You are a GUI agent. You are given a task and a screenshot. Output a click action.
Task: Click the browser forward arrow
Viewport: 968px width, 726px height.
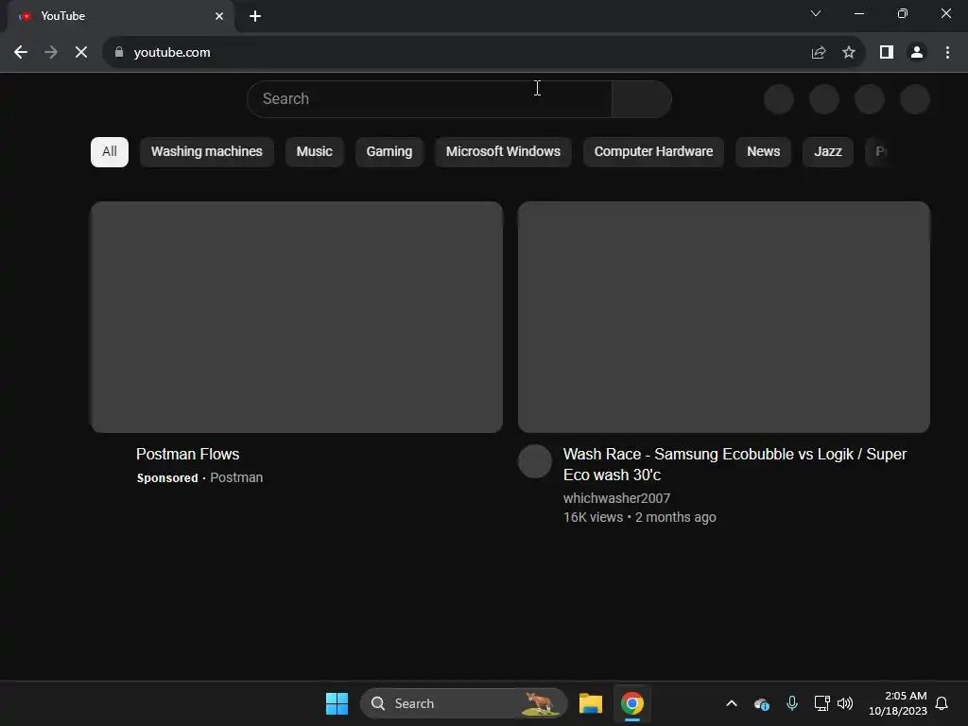pyautogui.click(x=51, y=53)
